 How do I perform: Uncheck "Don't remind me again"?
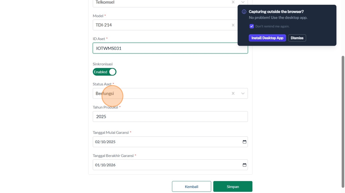point(252,26)
